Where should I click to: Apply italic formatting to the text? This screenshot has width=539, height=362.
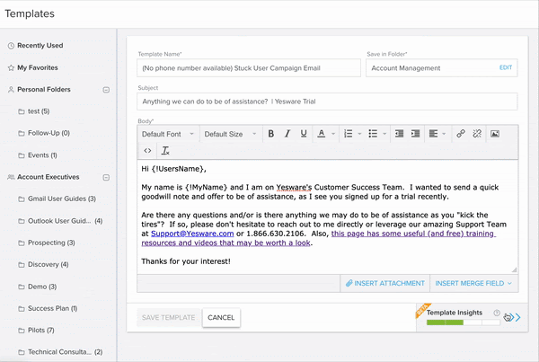pyautogui.click(x=287, y=134)
